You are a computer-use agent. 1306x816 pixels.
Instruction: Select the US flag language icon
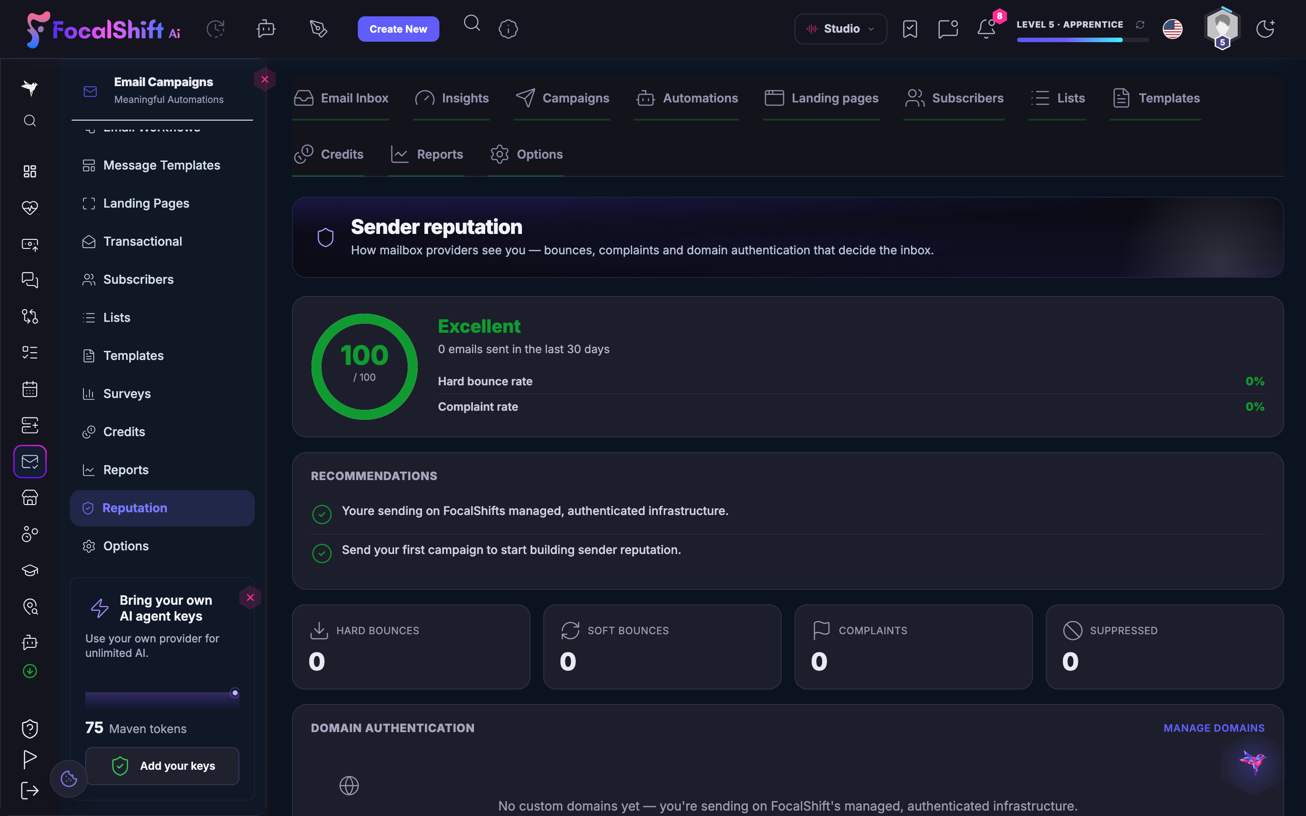[1172, 29]
